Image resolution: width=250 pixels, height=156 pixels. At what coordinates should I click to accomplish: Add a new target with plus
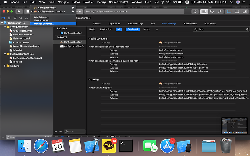[x=56, y=132]
